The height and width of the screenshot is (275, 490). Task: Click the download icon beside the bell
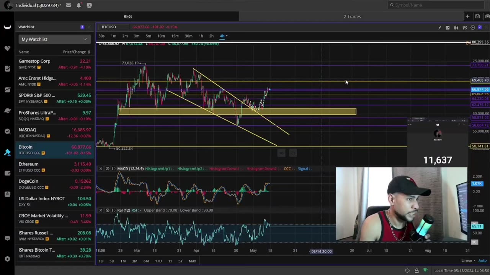coord(89,5)
